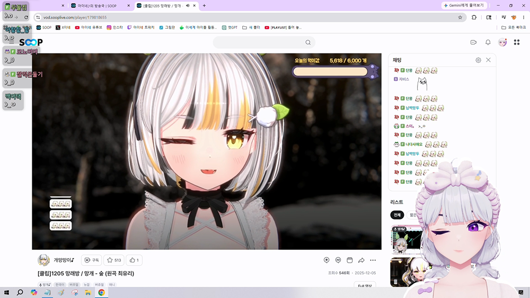
Task: Click the star balloon gift icon below video
Action: tap(326, 260)
